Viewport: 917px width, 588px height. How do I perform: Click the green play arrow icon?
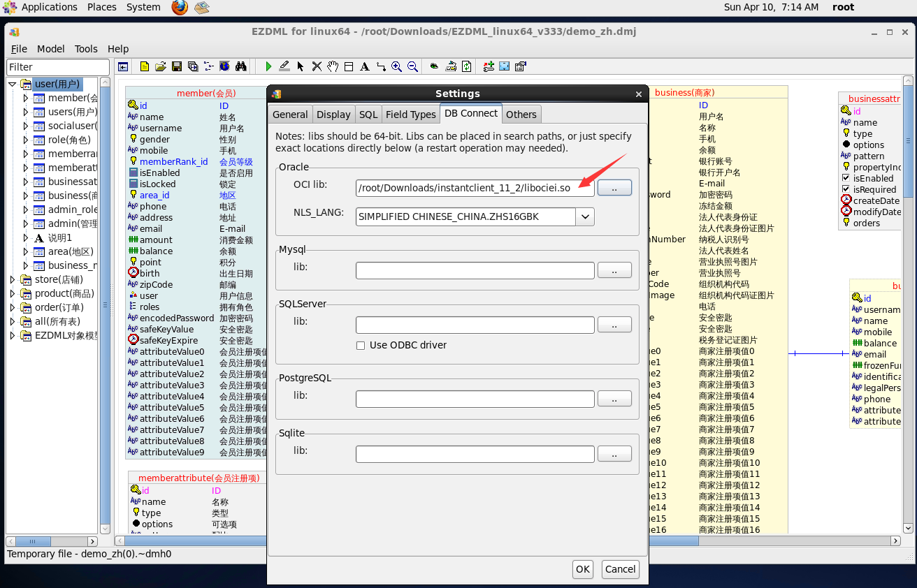coord(268,66)
